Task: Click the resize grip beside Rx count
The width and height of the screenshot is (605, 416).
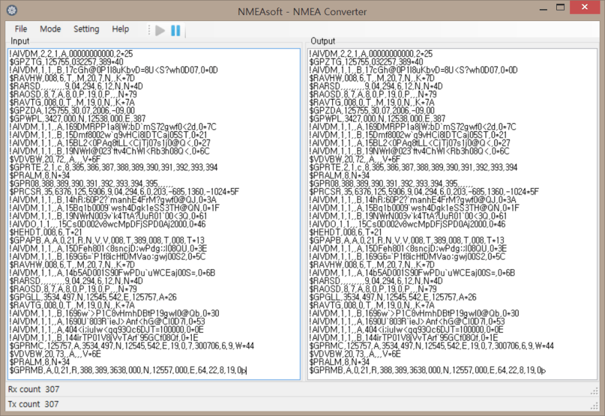Action: [594, 392]
